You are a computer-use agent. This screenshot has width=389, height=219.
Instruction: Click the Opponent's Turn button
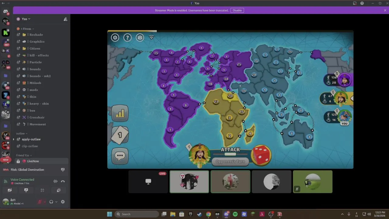(x=230, y=162)
